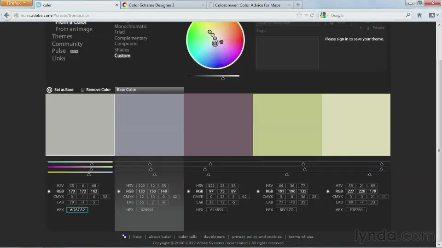Click the Google search input box

pos(367,16)
